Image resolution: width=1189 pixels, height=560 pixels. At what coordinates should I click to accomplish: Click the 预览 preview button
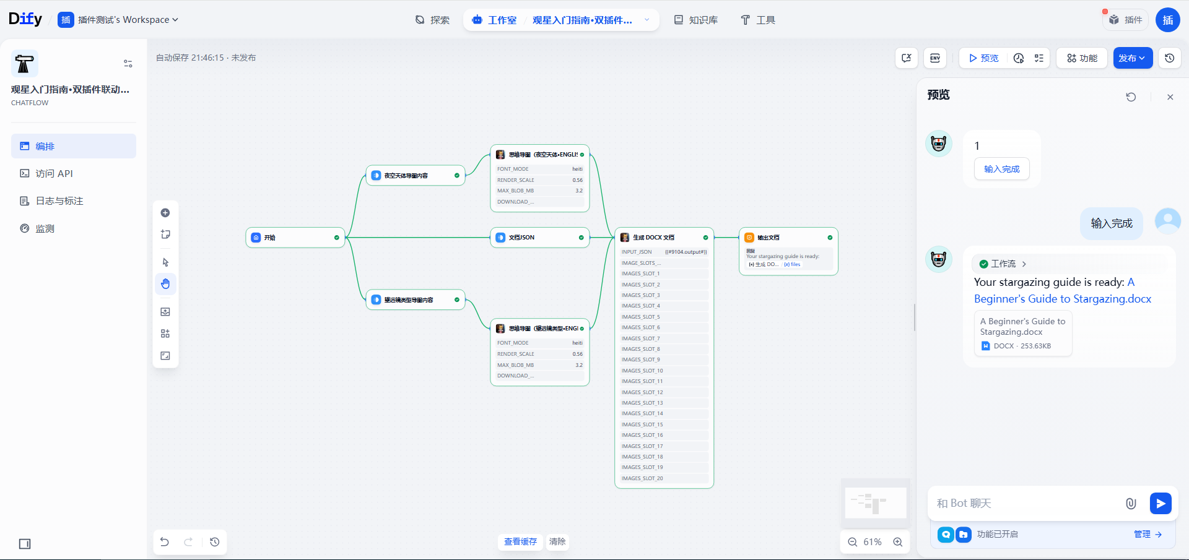[983, 58]
